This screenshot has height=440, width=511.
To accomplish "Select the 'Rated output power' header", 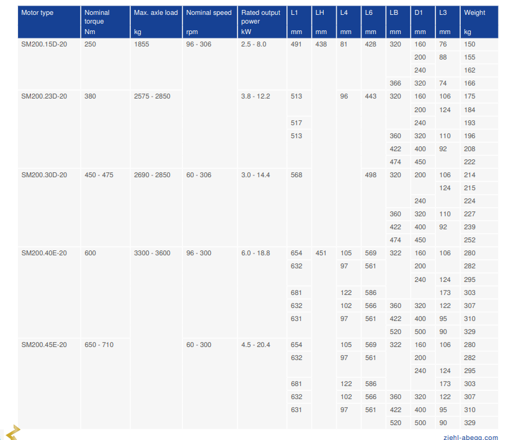I will coord(262,22).
